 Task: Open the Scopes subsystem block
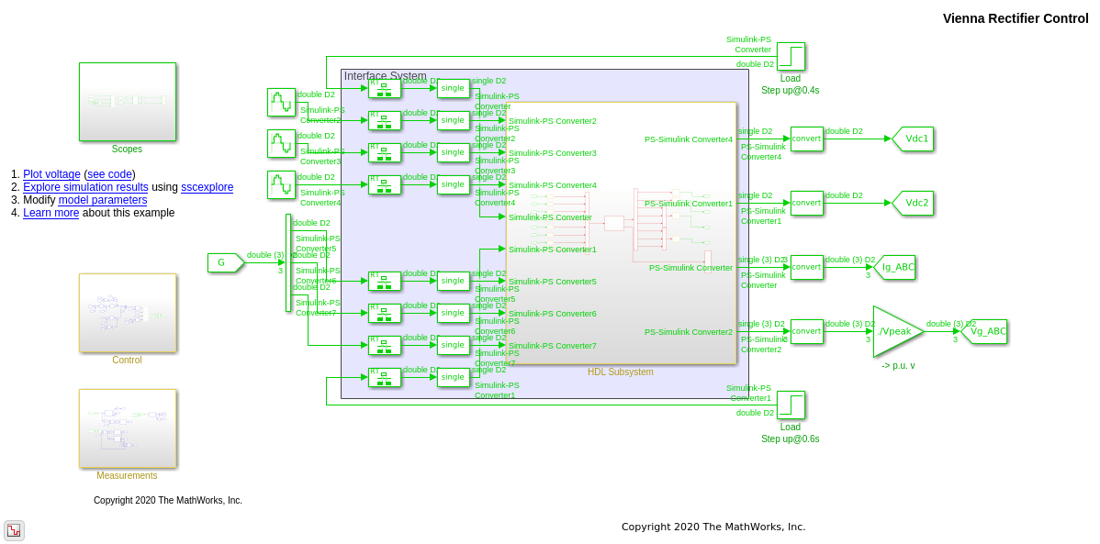coord(127,102)
